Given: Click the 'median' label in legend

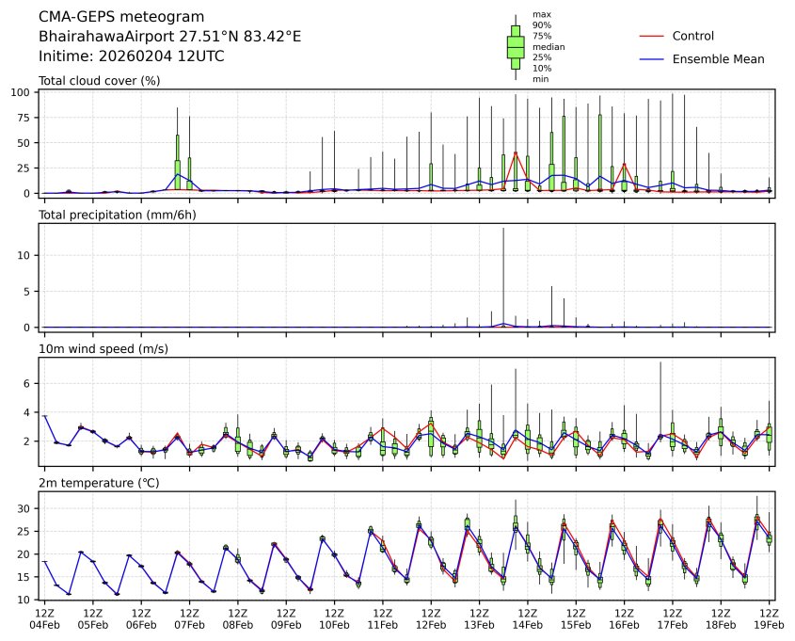Looking at the screenshot, I should pyautogui.click(x=542, y=46).
